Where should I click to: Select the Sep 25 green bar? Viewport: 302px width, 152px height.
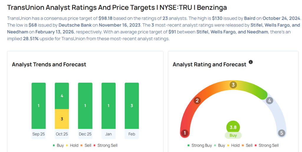point(39,106)
